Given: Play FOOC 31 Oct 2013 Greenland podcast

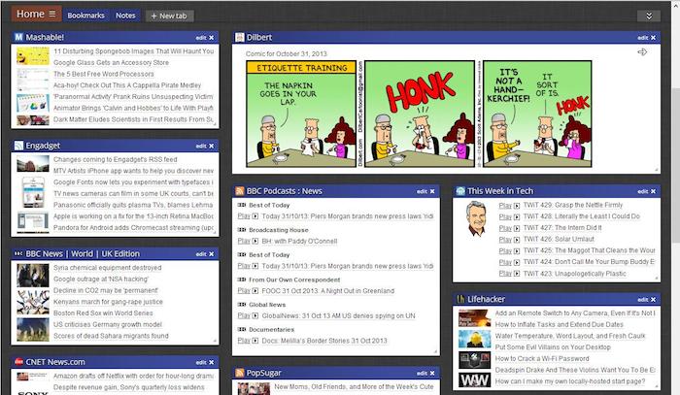Looking at the screenshot, I should pos(248,291).
